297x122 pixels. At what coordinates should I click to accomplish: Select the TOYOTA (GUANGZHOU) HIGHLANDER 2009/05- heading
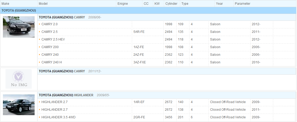[74, 95]
